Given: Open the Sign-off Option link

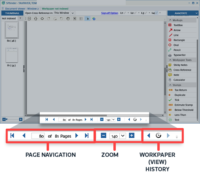Looking at the screenshot, I should [109, 13].
